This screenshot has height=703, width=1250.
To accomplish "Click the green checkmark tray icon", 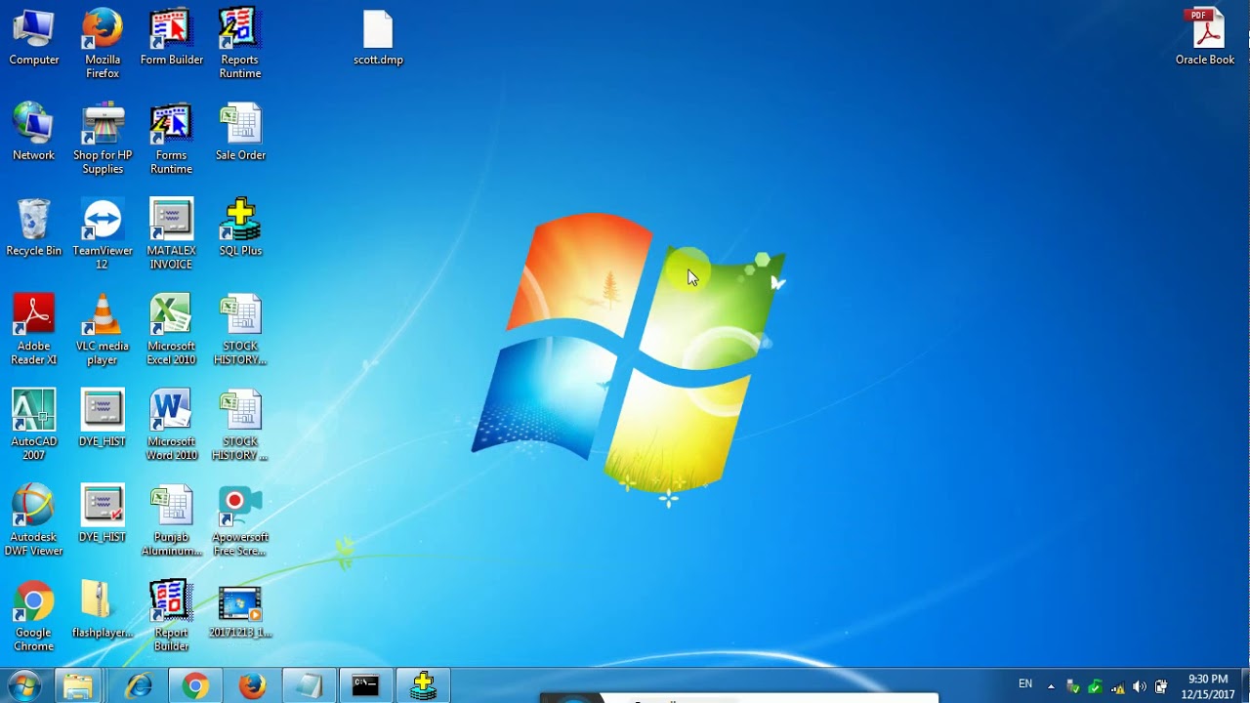I will 1096,686.
